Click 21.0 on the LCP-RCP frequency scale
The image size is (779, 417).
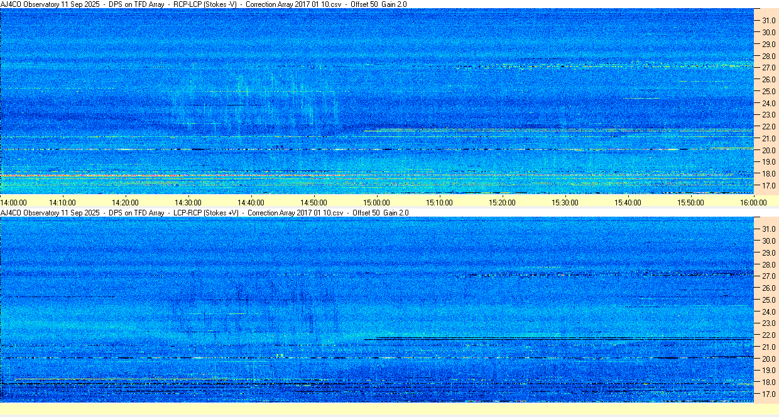769,347
